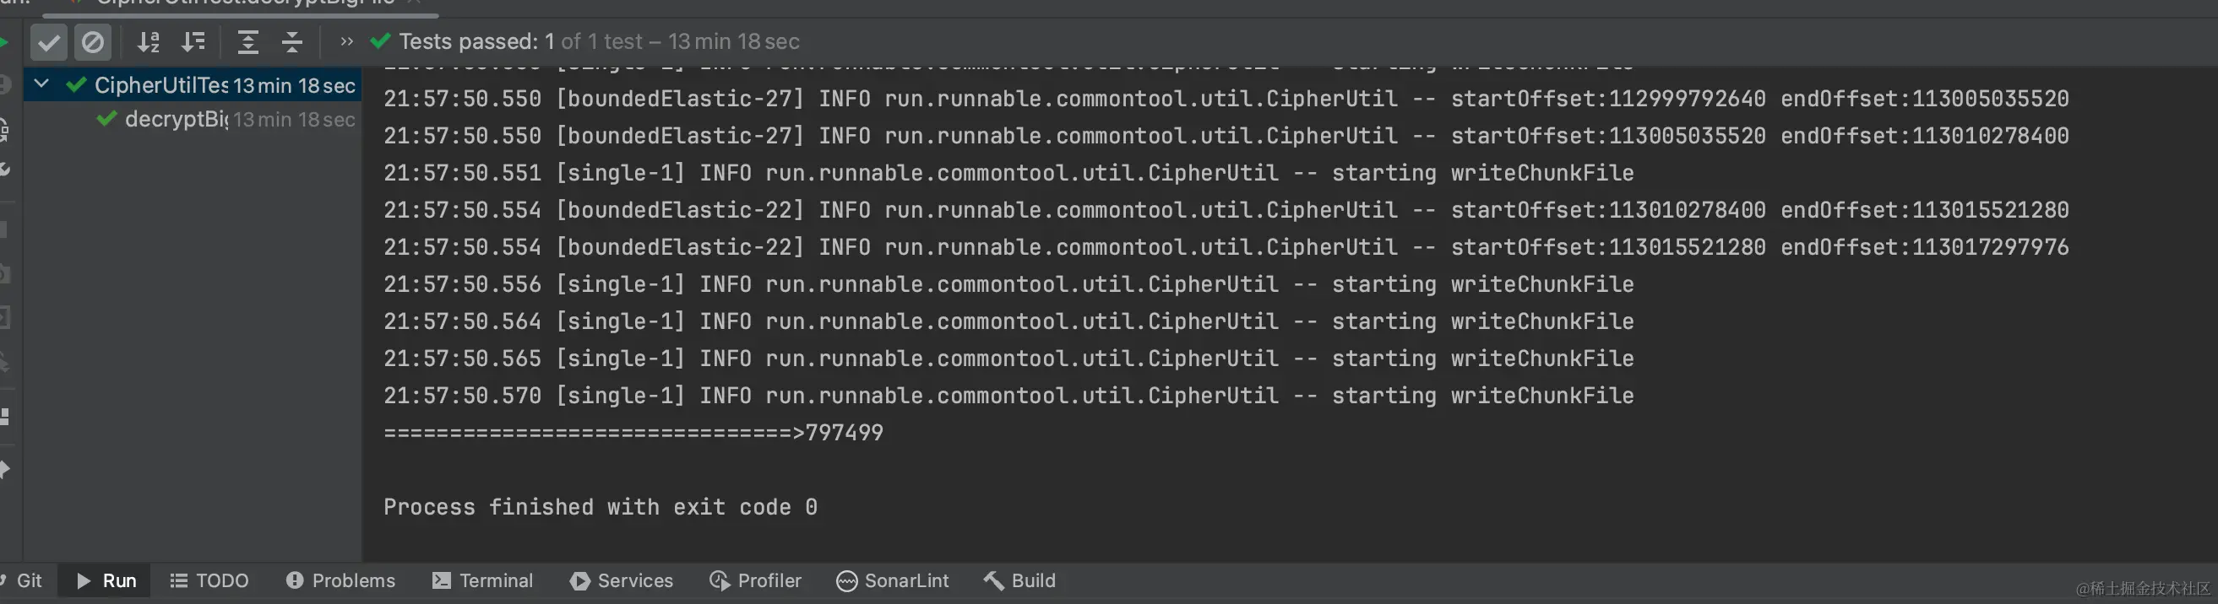Screen dimensions: 2218x604
Task: Toggle Show Ignored tests filter
Action: pyautogui.click(x=92, y=41)
